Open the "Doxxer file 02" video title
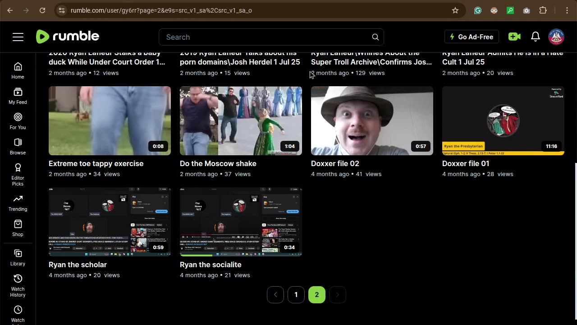Screen dimensions: 577x325 335,163
